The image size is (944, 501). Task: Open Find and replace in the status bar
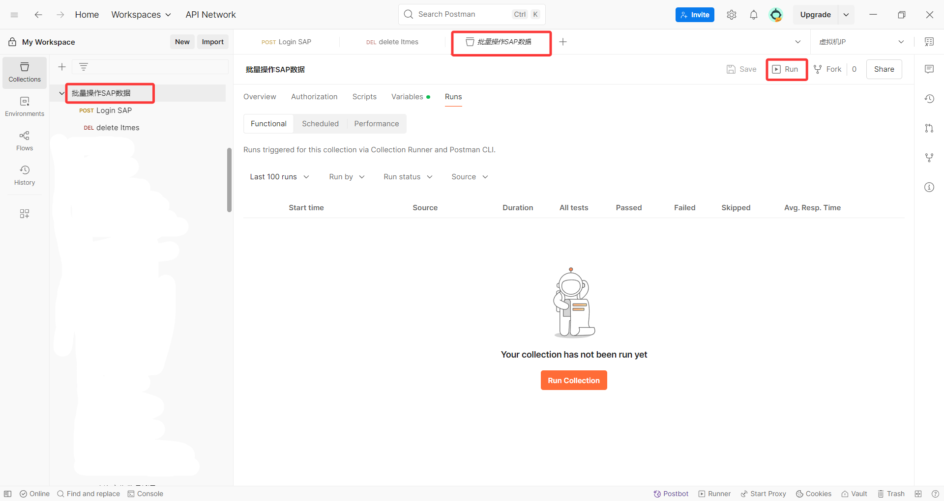[x=88, y=494]
